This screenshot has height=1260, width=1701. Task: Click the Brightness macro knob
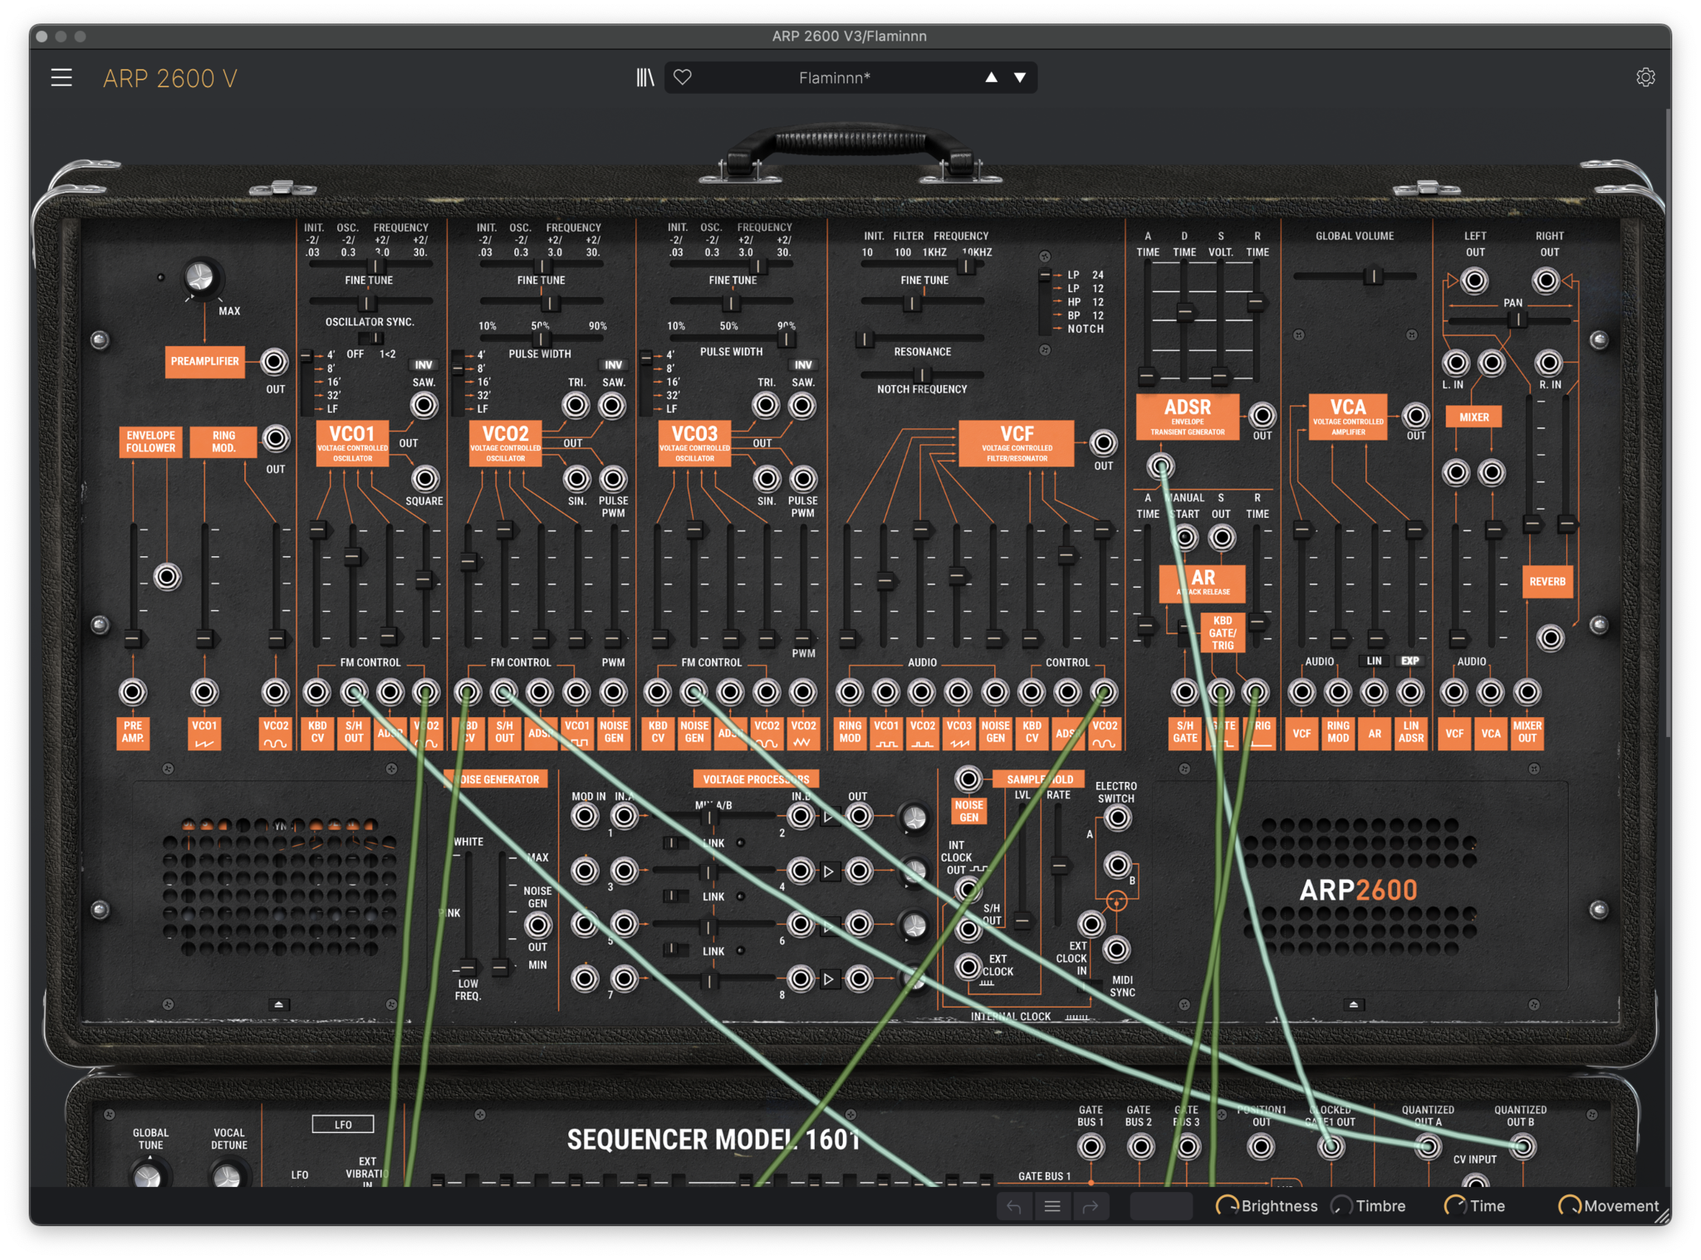click(1226, 1206)
